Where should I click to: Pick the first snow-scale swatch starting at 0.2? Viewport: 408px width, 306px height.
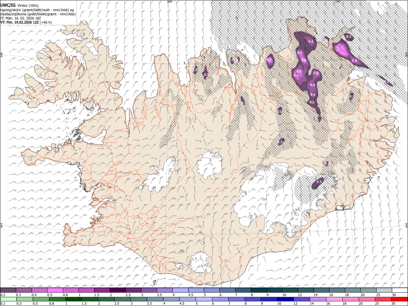pos(8,290)
